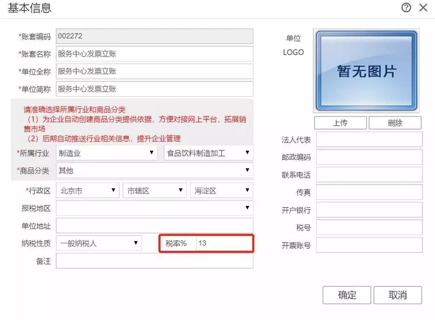This screenshot has height=320, width=435.
Task: Click the 邮政编码 input field
Action: (x=369, y=157)
